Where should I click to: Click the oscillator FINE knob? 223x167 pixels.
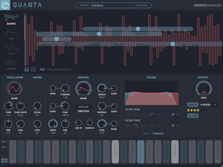pos(8,124)
